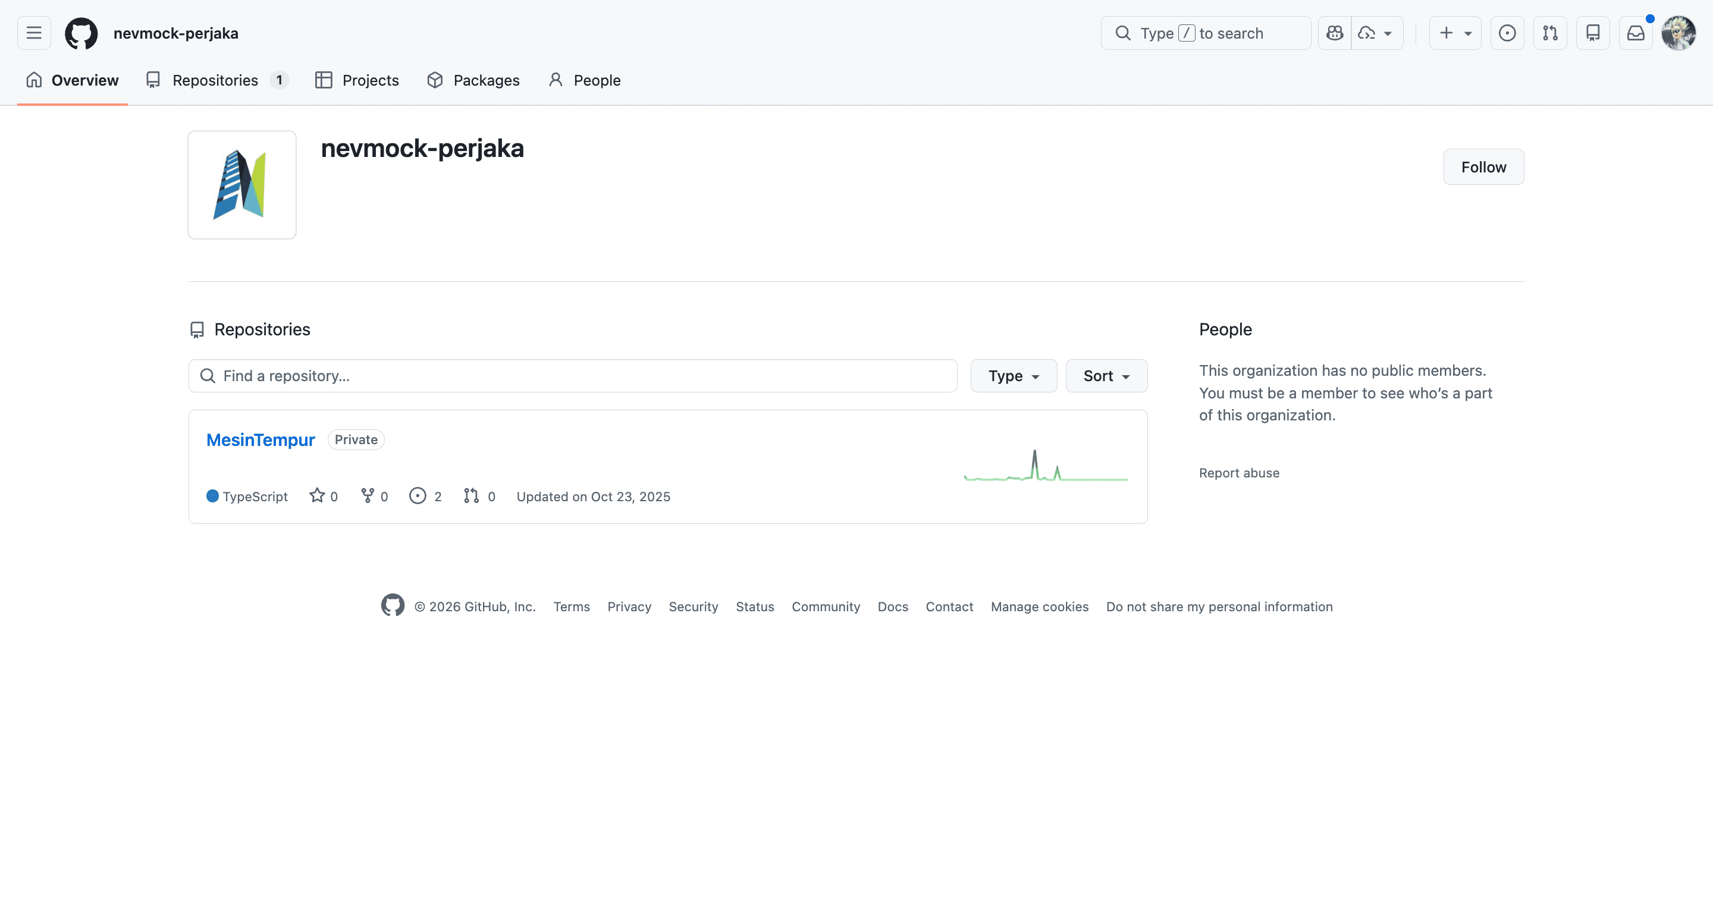The width and height of the screenshot is (1713, 924).
Task: Open the notifications inbox
Action: point(1635,33)
